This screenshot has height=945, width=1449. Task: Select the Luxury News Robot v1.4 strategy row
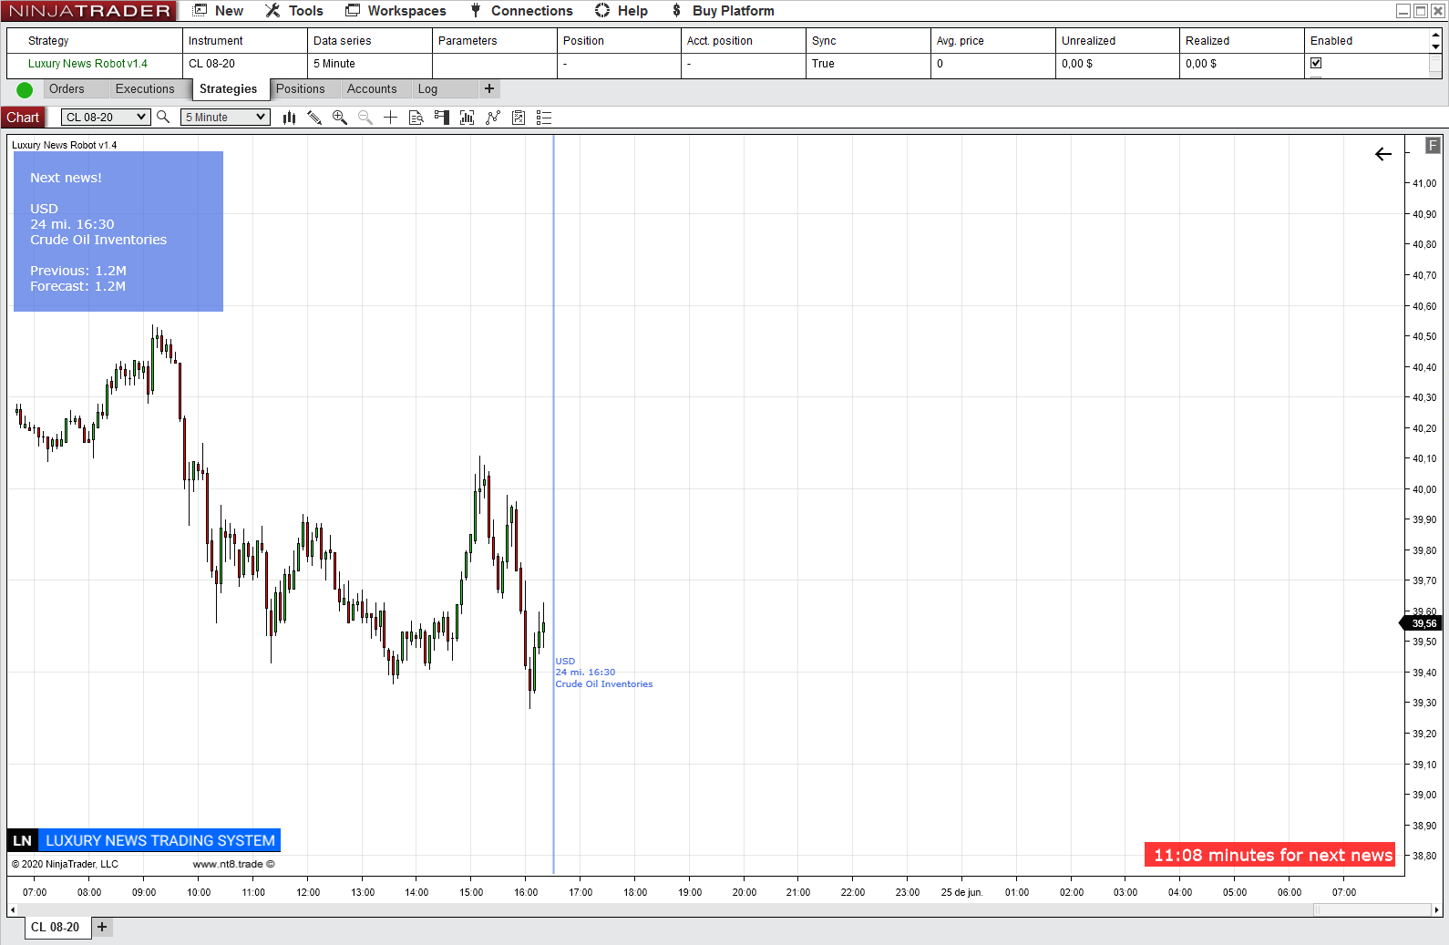pos(717,64)
